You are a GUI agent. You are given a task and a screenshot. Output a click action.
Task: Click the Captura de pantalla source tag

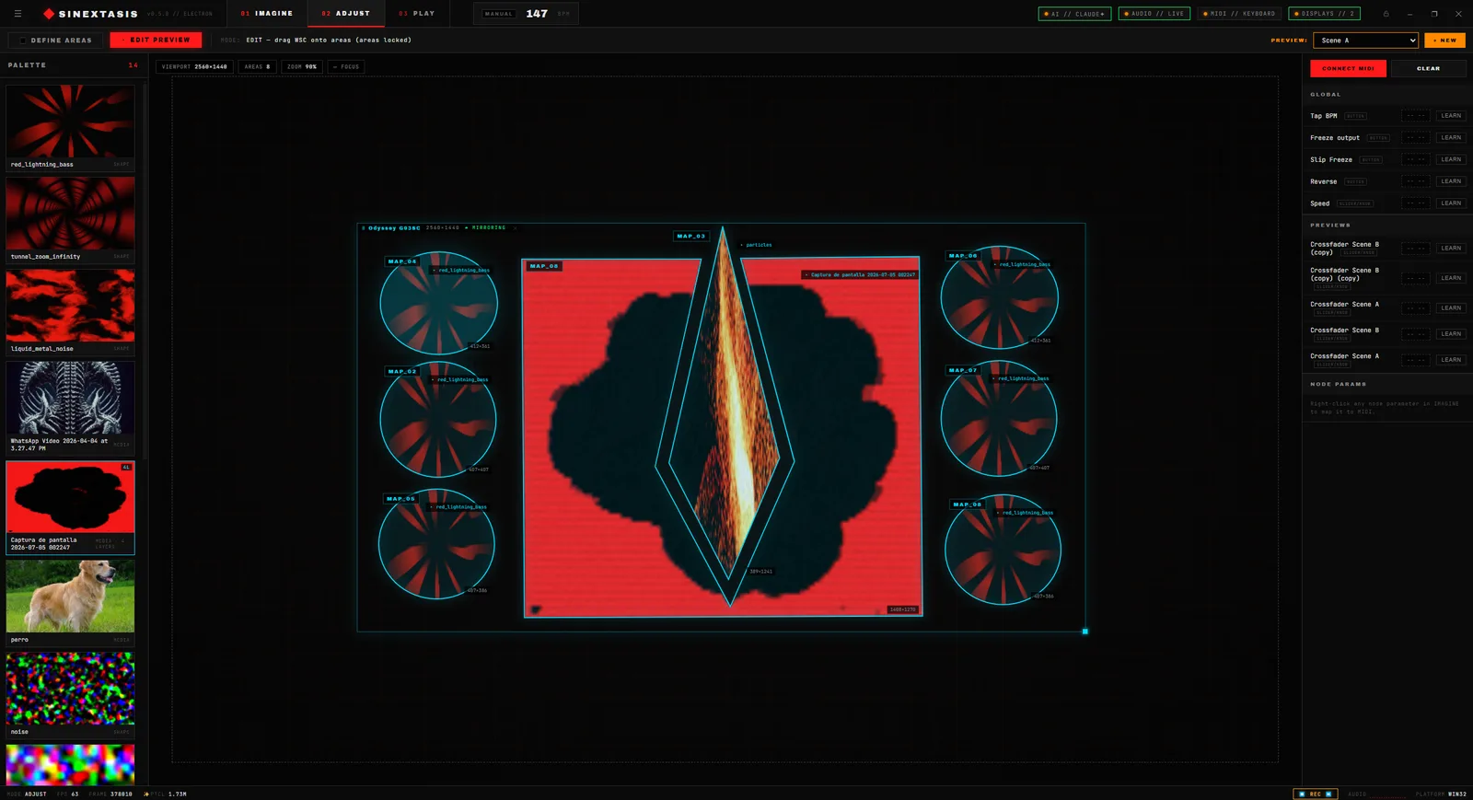click(860, 274)
